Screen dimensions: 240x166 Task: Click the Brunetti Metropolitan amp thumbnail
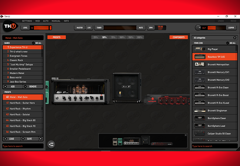click(200, 64)
